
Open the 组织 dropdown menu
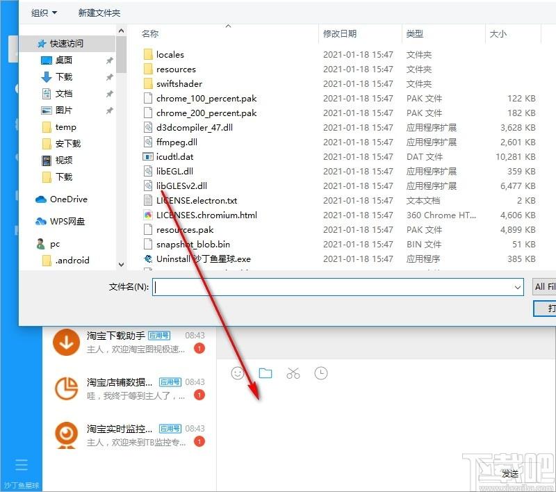pyautogui.click(x=44, y=13)
